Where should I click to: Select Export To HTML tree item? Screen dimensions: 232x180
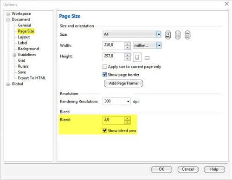point(32,78)
